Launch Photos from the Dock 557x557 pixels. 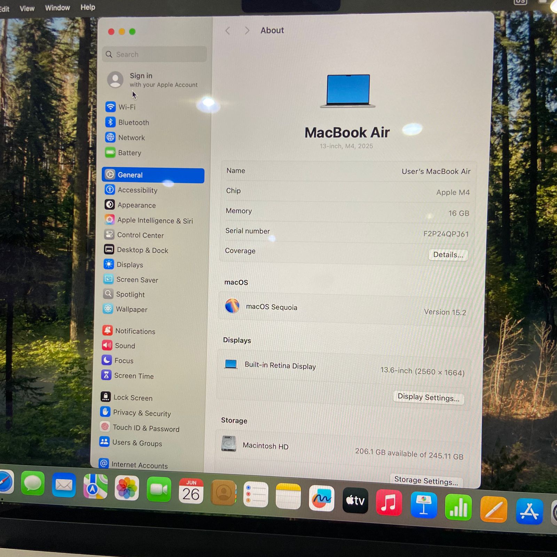(127, 488)
